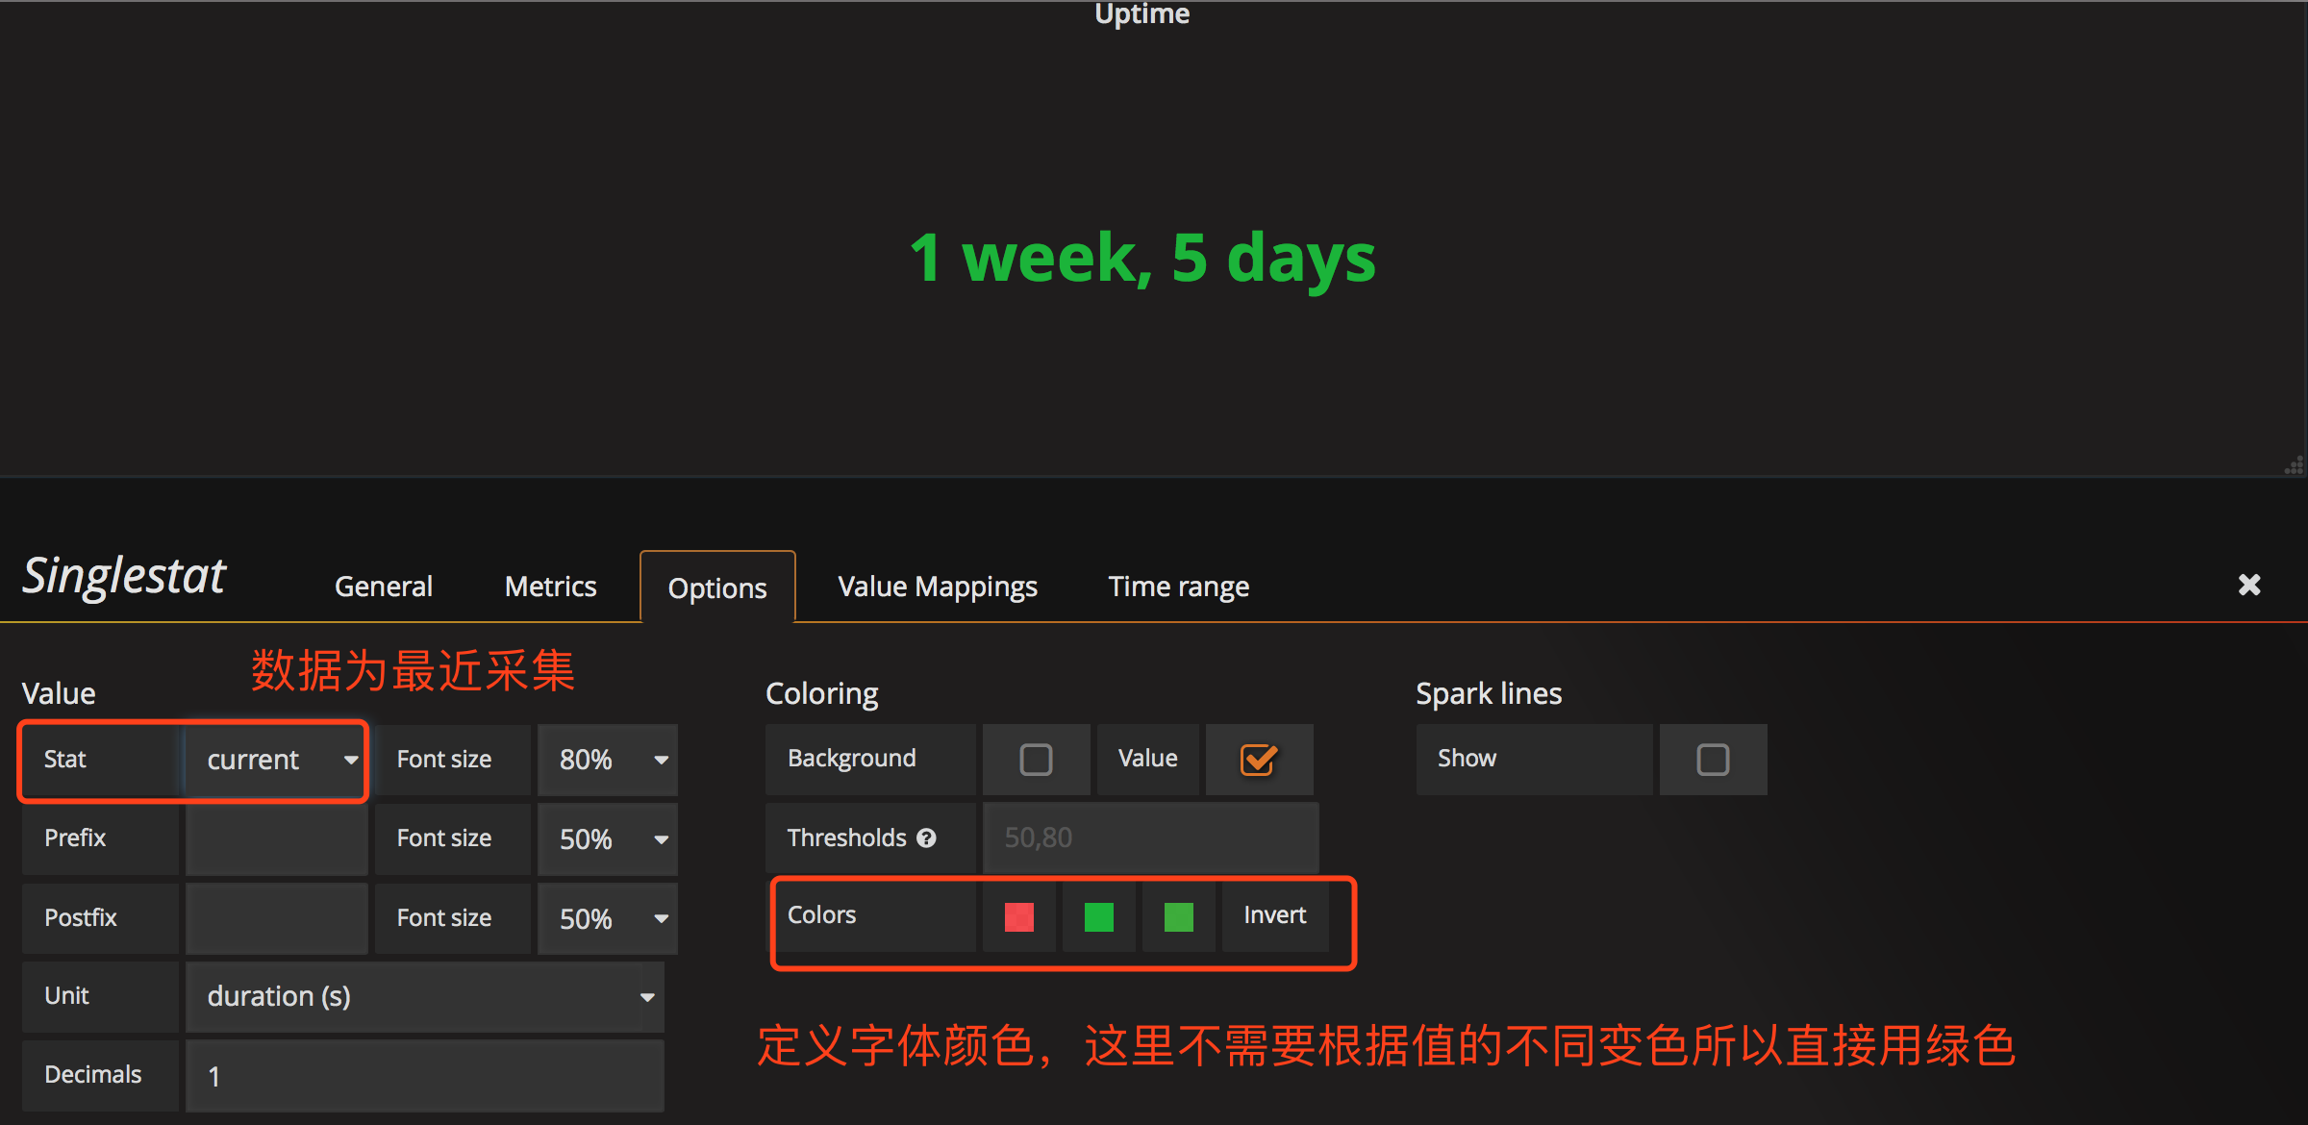Switch to the General tab

[x=383, y=587]
